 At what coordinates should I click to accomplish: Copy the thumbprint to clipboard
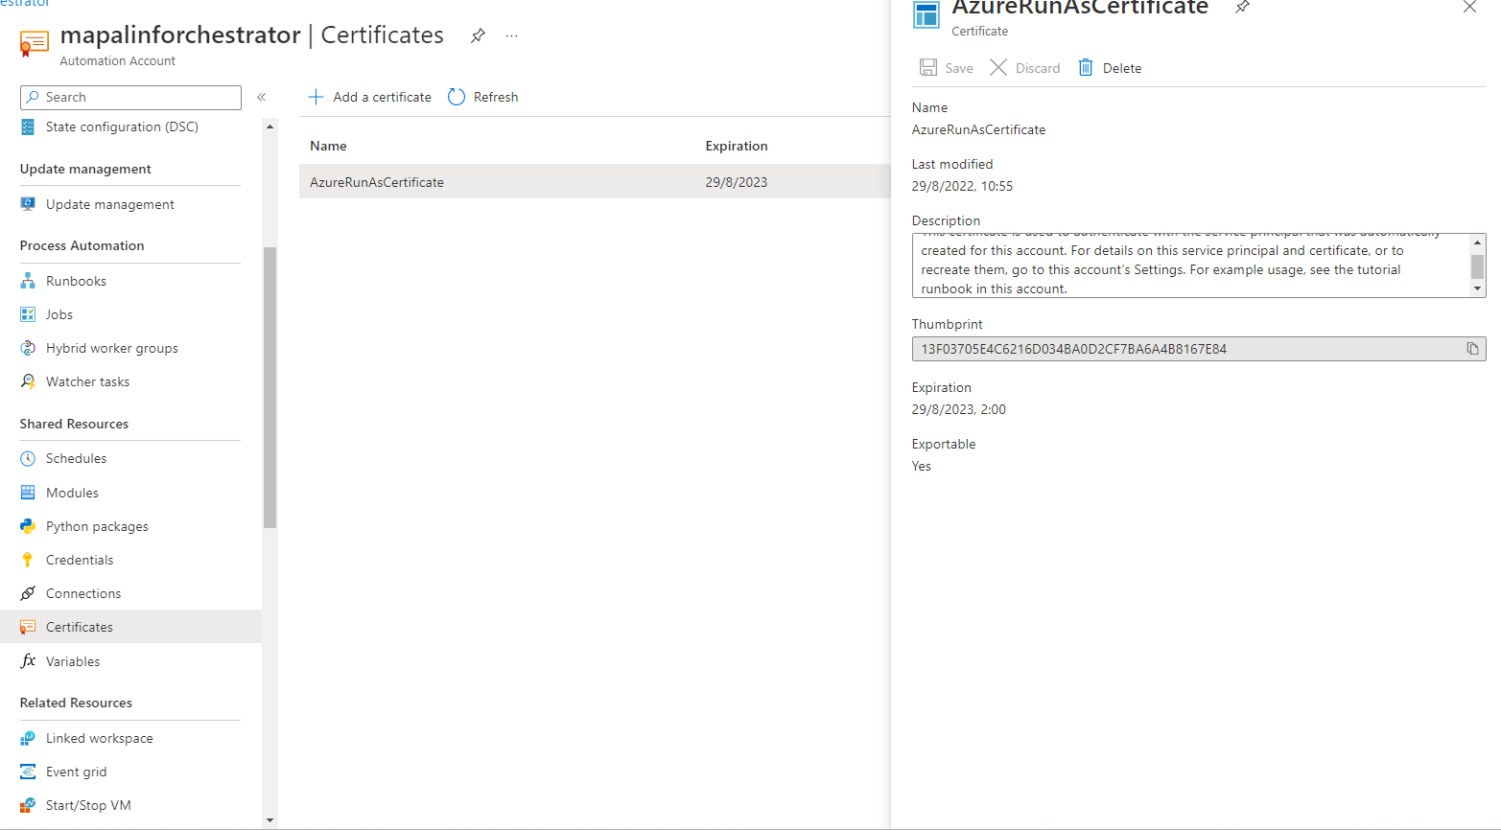point(1472,349)
